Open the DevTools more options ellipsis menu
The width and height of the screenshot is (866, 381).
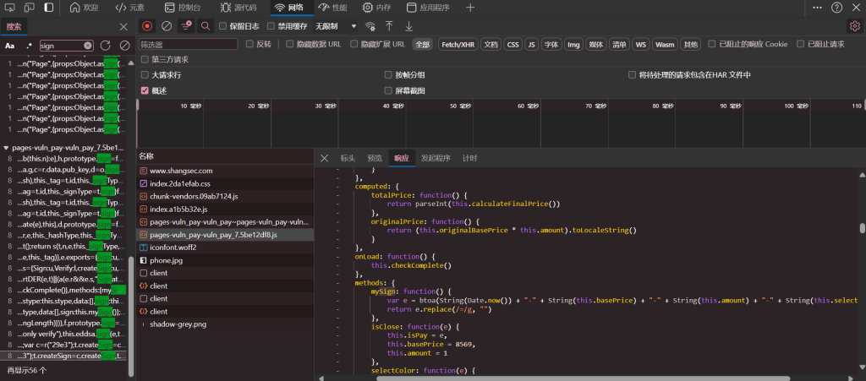point(817,8)
